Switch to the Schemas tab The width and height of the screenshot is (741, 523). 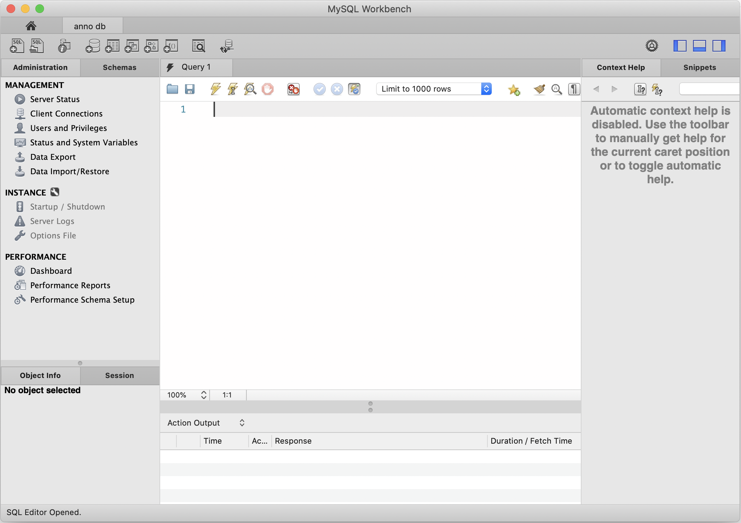pos(119,67)
